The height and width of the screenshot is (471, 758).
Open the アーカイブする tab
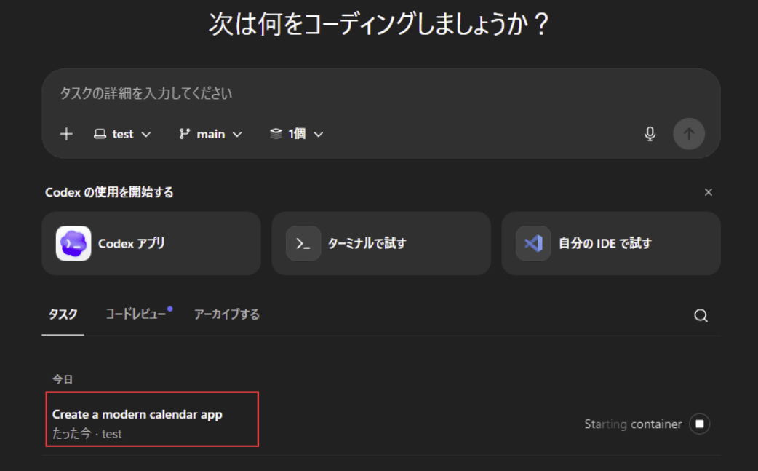pyautogui.click(x=226, y=314)
